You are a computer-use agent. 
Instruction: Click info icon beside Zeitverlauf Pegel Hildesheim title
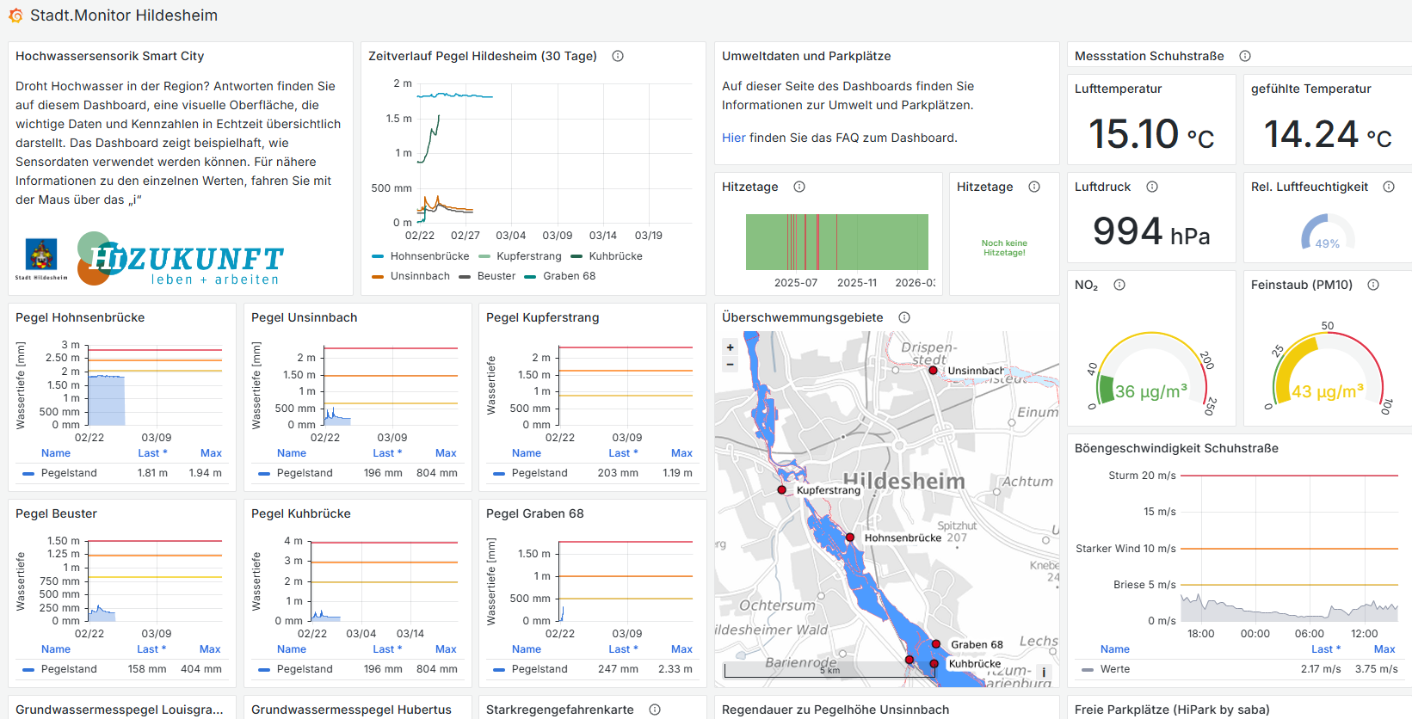(618, 56)
